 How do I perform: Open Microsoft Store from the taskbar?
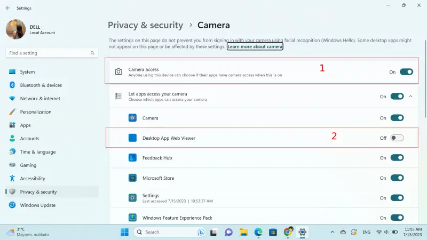(x=273, y=232)
